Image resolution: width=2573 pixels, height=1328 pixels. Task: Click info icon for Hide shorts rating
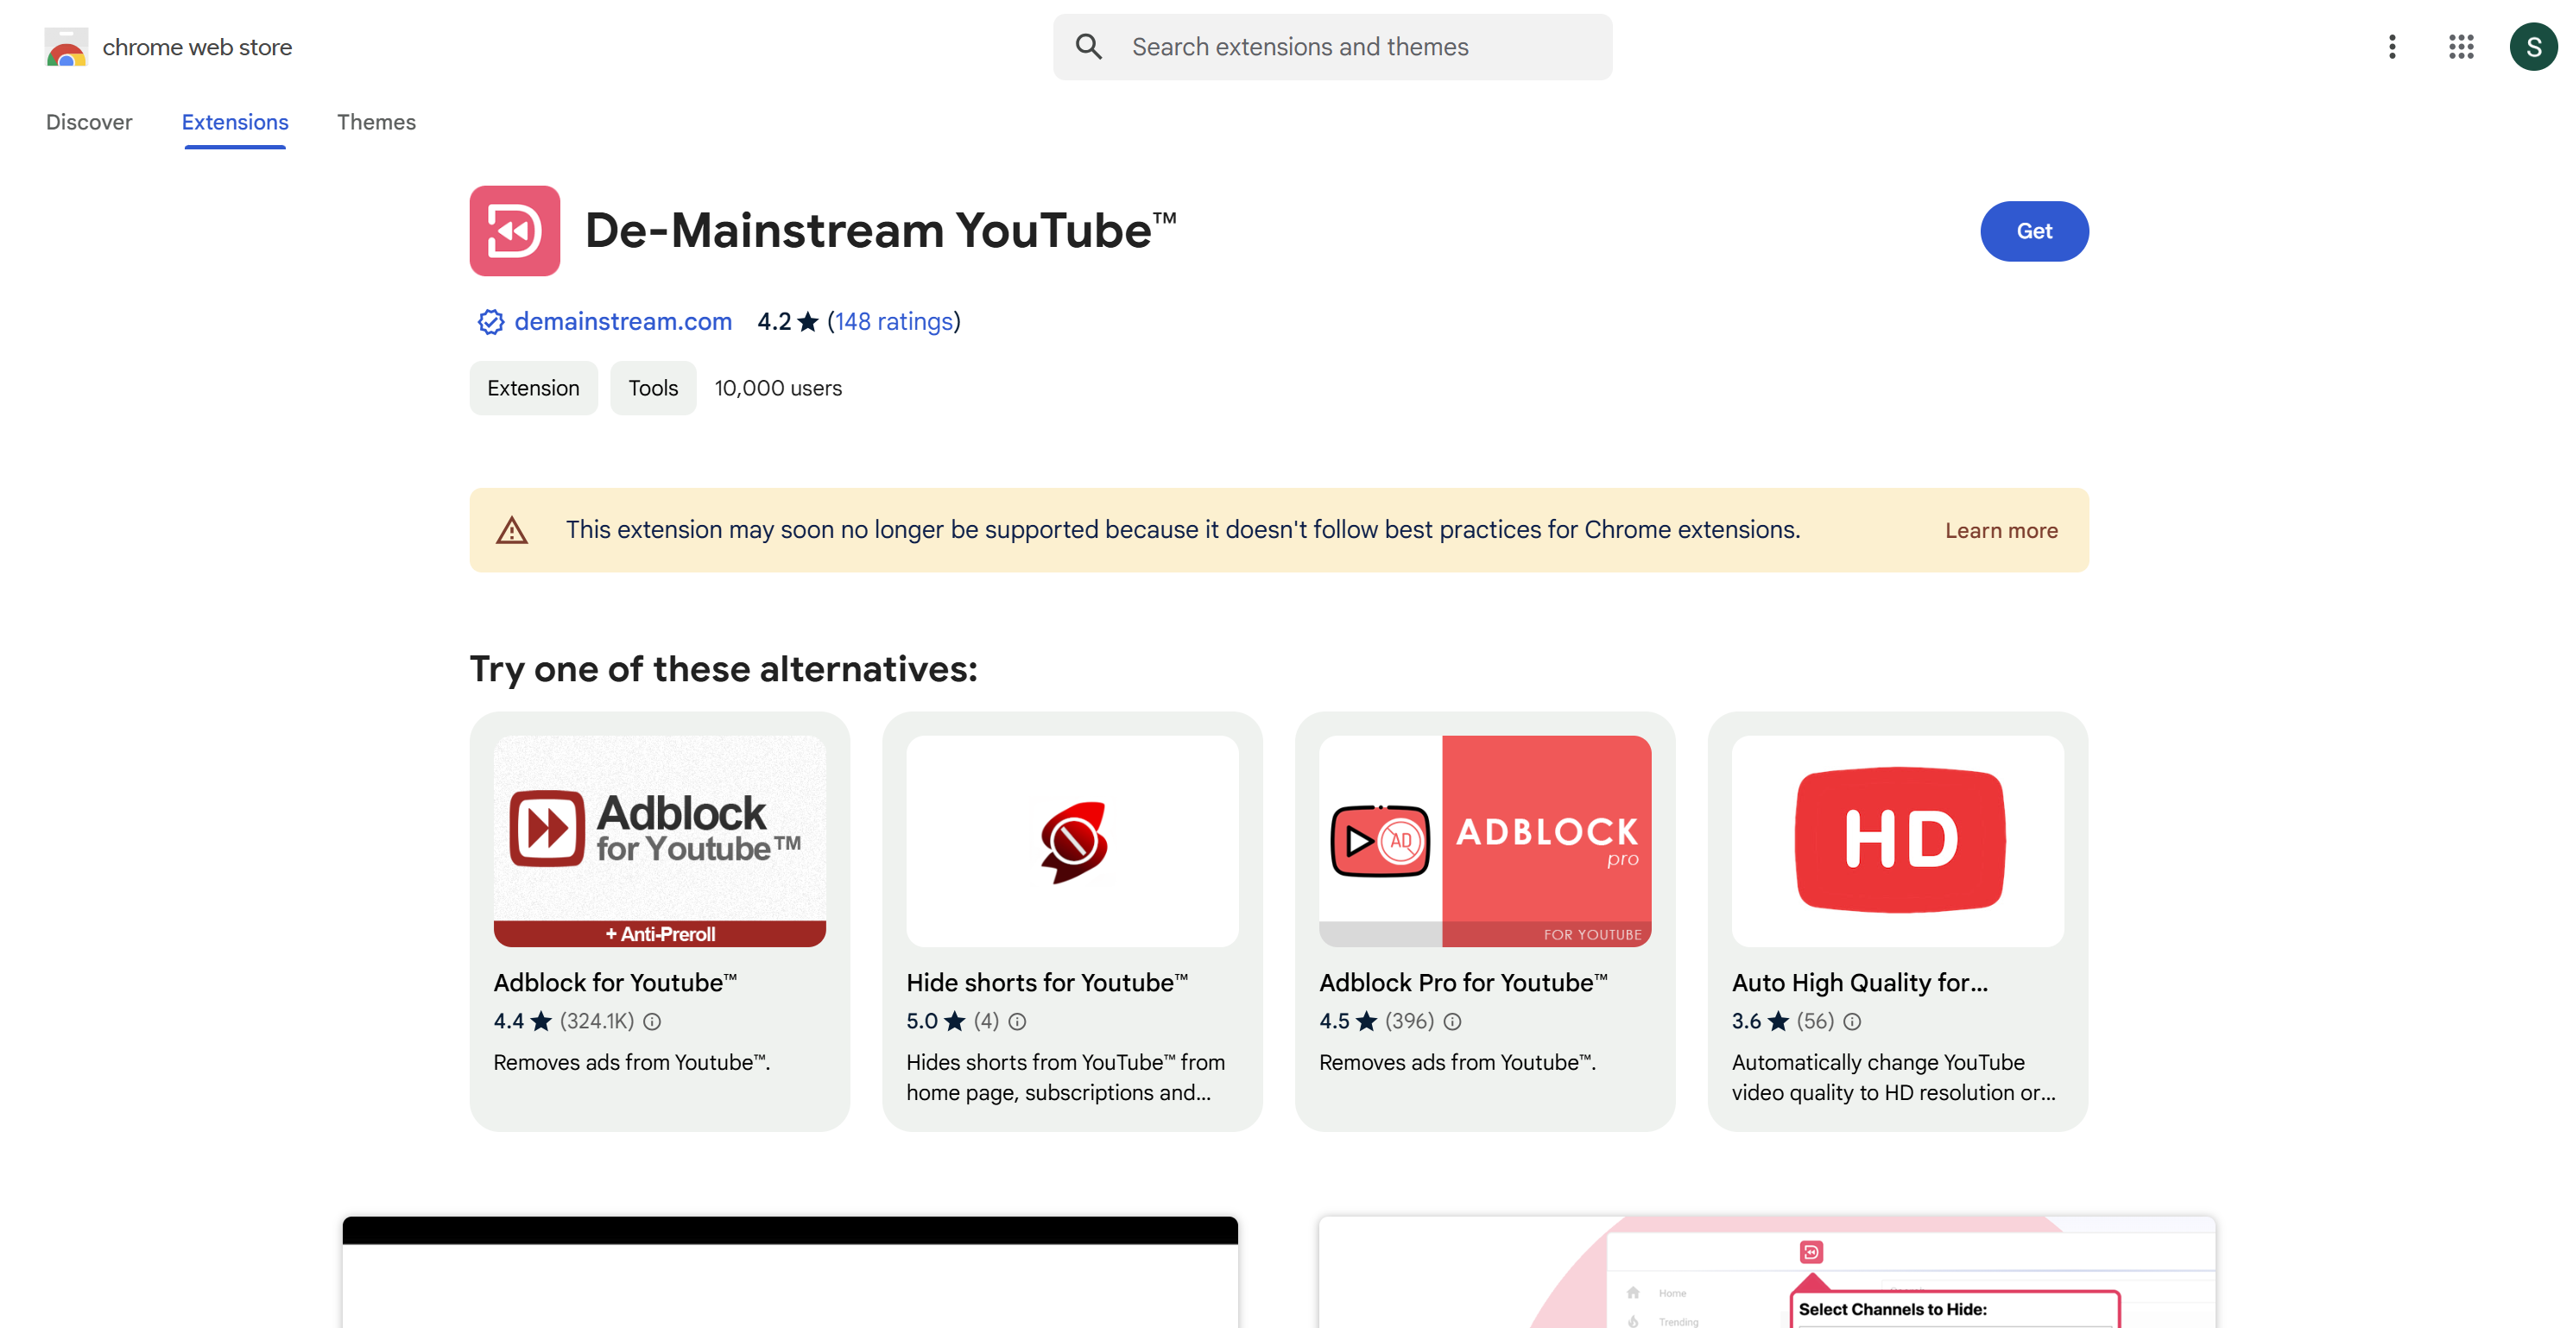coord(1017,1021)
